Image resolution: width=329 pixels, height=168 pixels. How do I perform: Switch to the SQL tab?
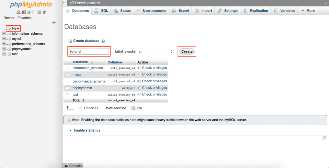pos(101,11)
